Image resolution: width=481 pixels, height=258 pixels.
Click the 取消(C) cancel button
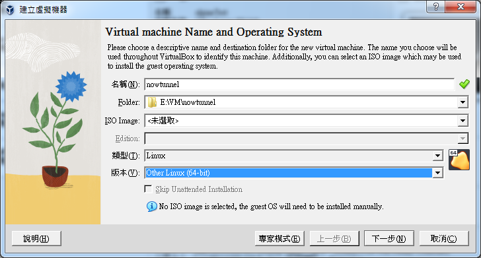point(444,238)
